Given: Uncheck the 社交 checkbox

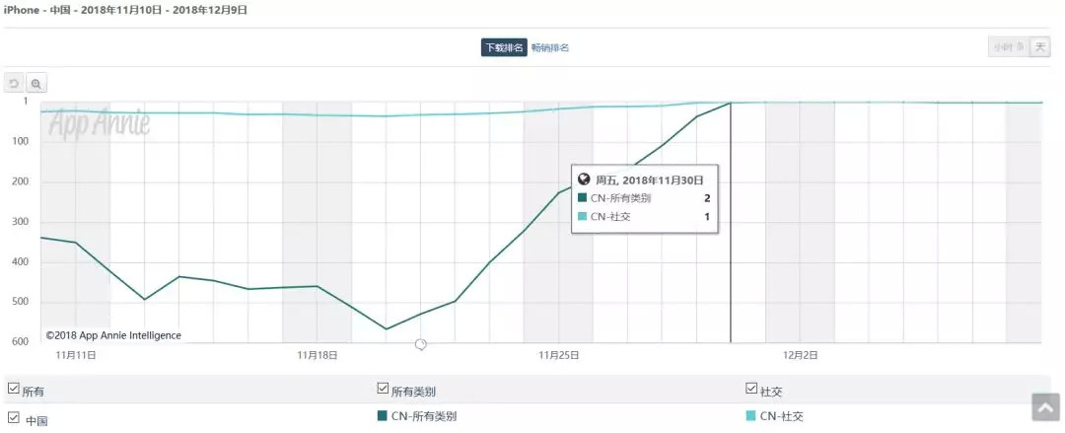Looking at the screenshot, I should 751,390.
